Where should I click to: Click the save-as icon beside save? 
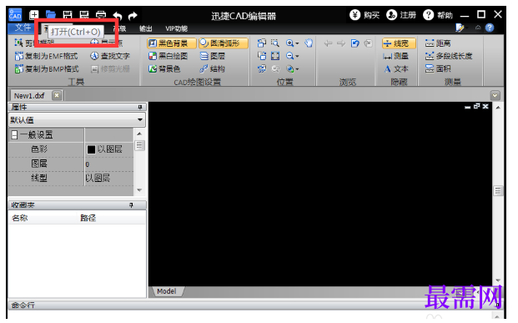tap(84, 15)
